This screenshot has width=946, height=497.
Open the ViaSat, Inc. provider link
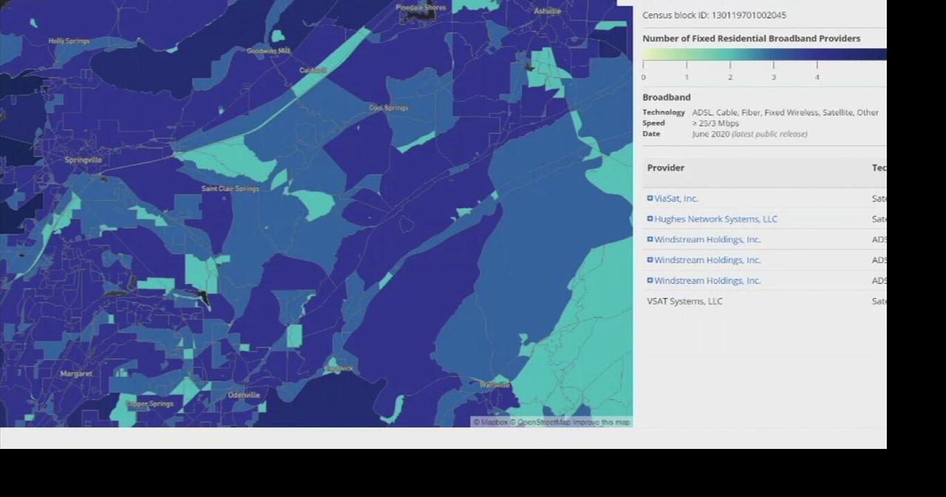point(675,198)
